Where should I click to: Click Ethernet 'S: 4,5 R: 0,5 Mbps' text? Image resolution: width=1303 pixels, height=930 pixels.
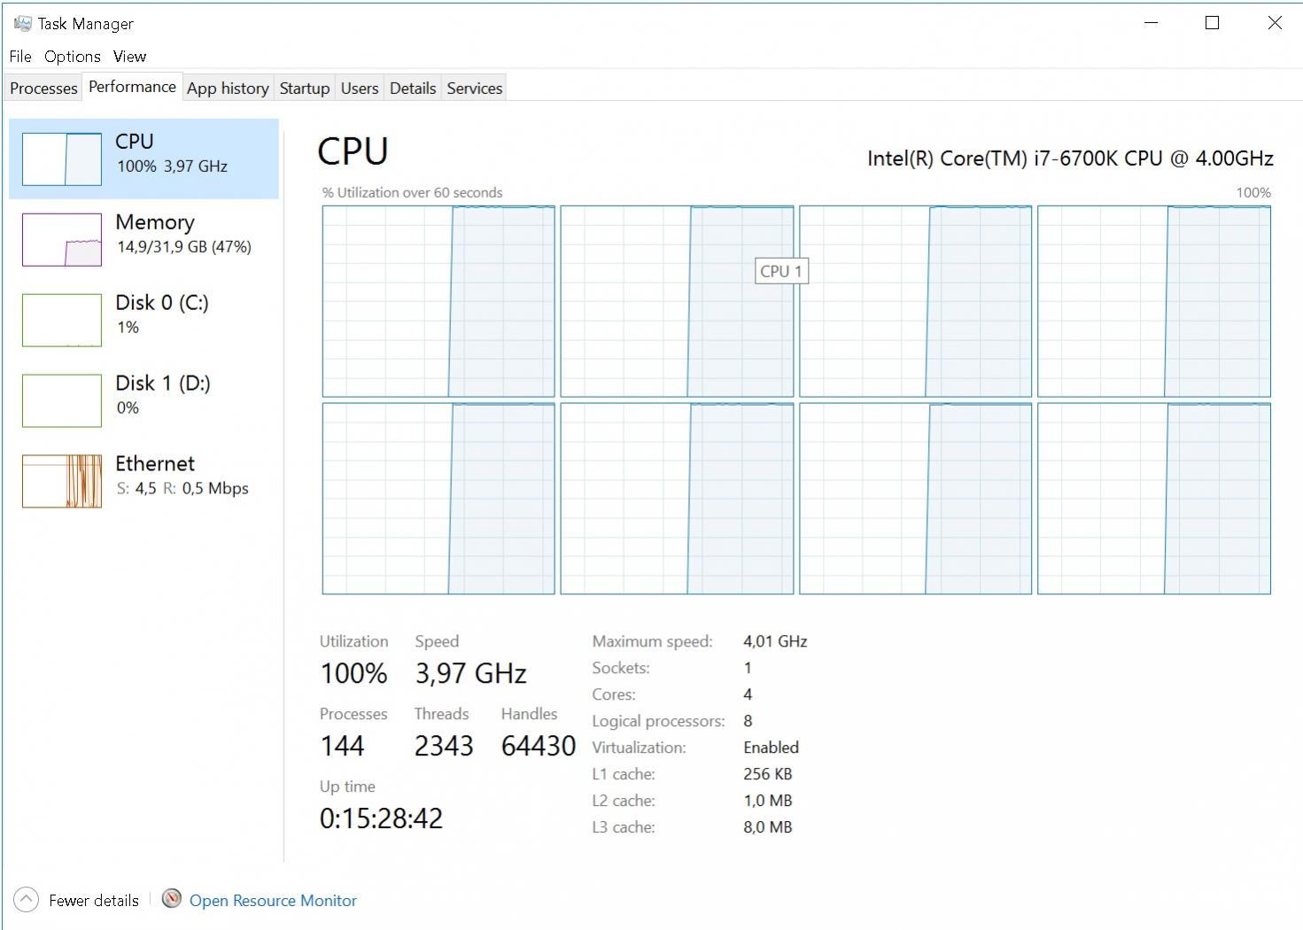(183, 489)
